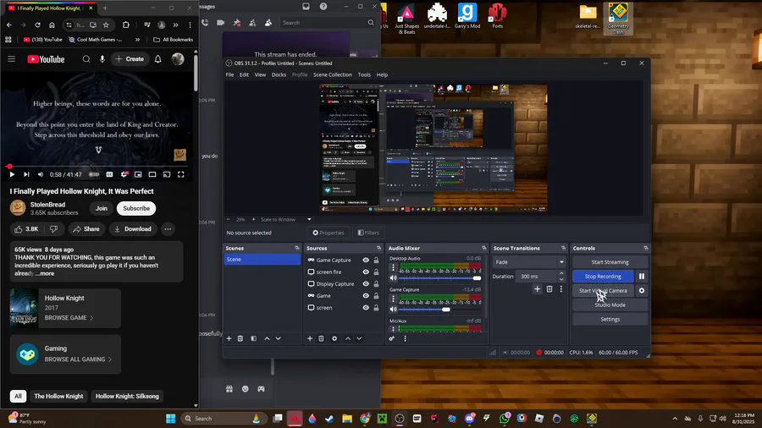Open OBS Scene Collection menu

(x=333, y=74)
